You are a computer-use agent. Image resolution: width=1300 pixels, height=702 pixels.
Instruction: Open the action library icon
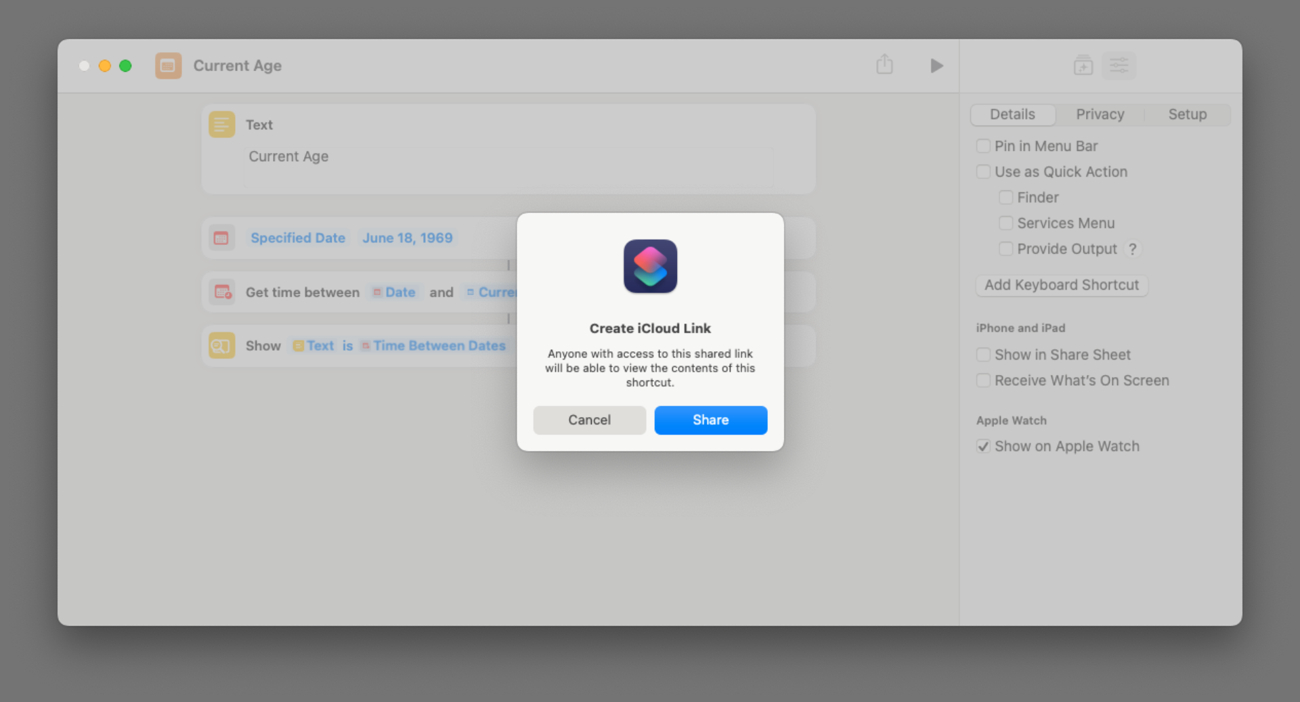1083,66
